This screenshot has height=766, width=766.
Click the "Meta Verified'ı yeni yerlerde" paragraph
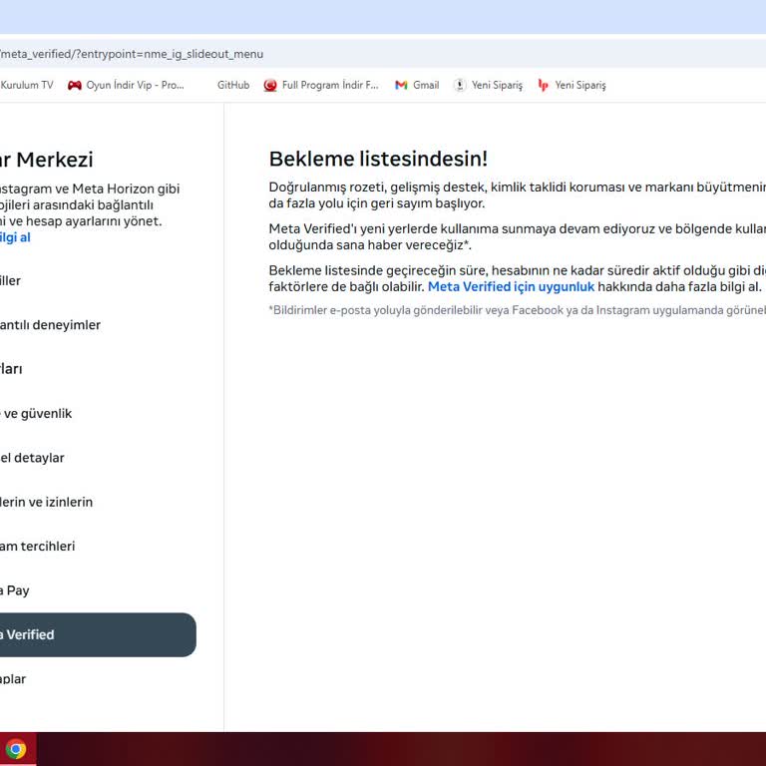518,237
